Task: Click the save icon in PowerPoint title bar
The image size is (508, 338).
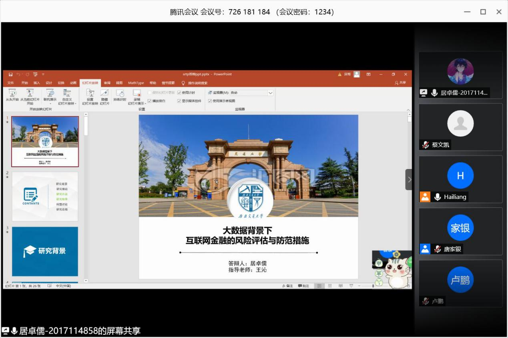Action: point(10,74)
